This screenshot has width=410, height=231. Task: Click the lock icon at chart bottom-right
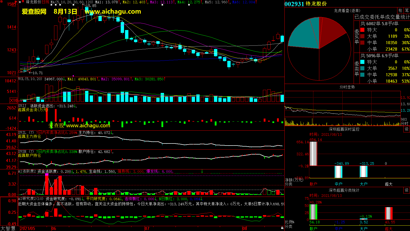[282, 228]
